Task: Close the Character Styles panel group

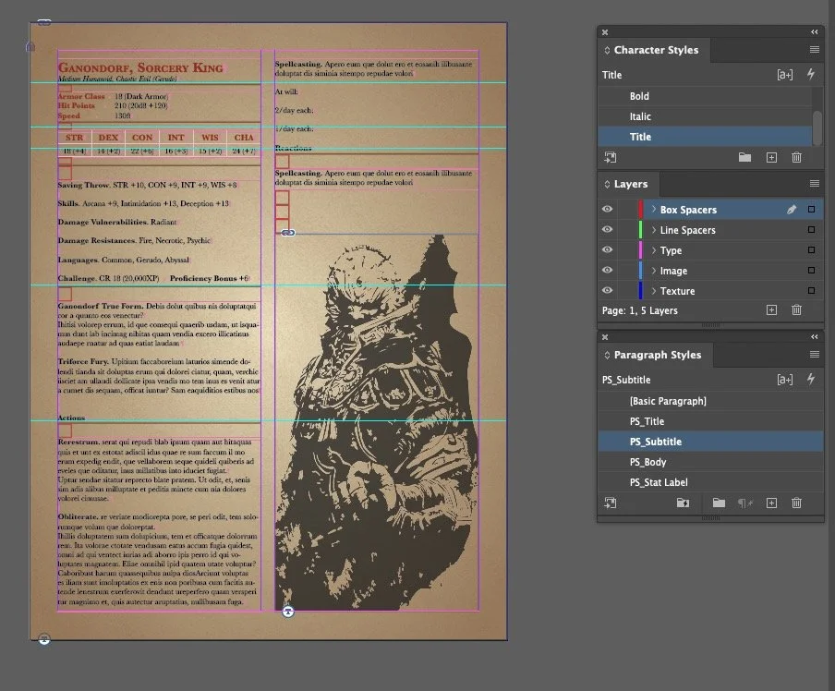Action: [605, 32]
